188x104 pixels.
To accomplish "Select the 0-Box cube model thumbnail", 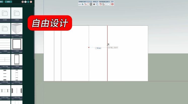I will point(17,30).
